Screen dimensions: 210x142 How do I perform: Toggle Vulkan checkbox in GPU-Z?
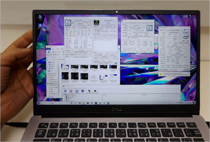coord(167,67)
